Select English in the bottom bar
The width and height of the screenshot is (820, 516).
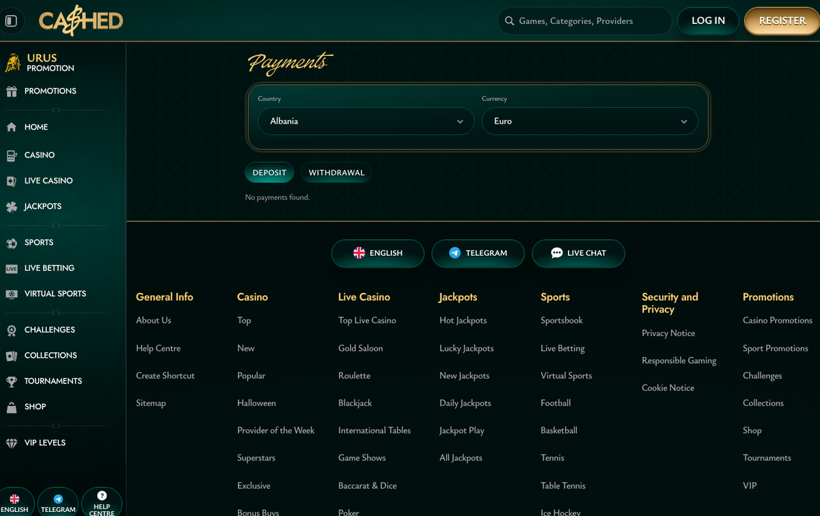14,502
